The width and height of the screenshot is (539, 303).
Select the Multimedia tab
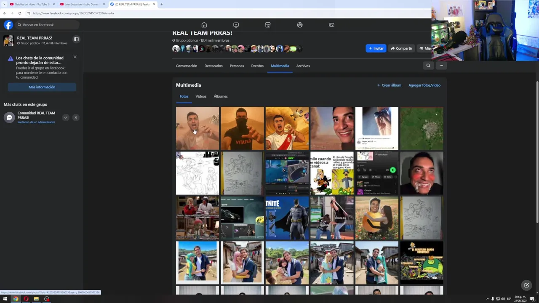coord(280,66)
